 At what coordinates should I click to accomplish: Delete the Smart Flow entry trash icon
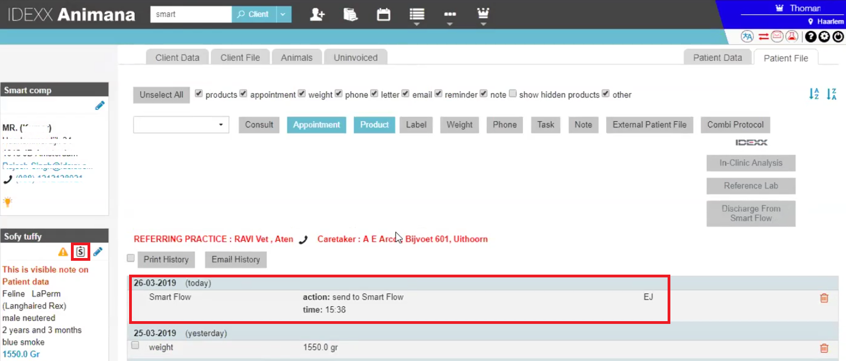click(824, 298)
